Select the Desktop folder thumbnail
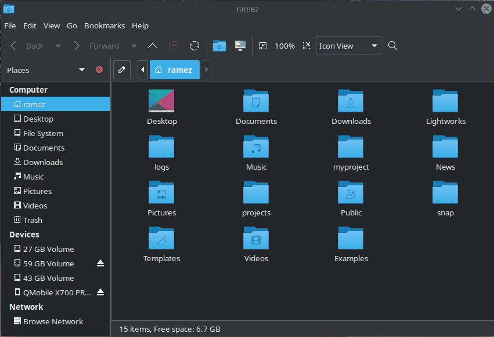 (x=161, y=101)
